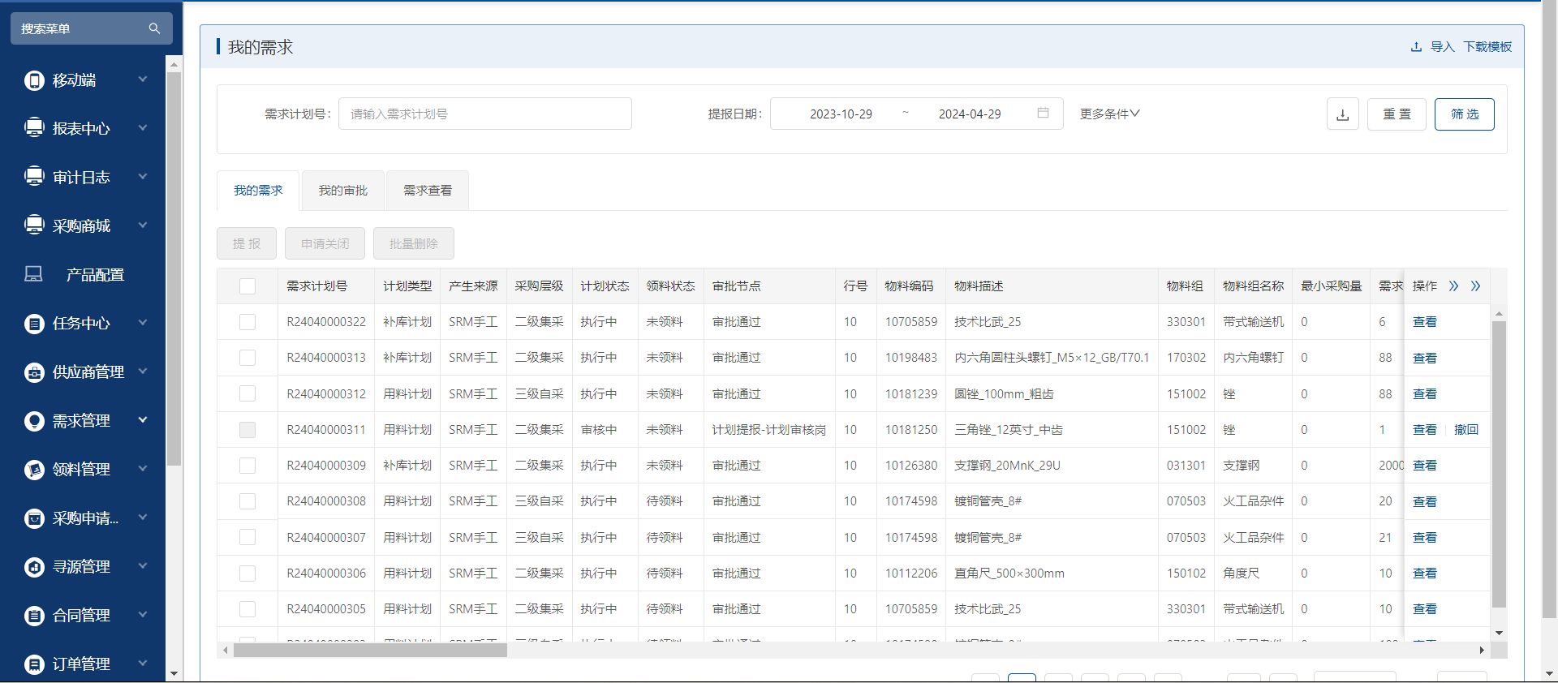Viewport: 1558px width, 683px height.
Task: Open the 报表中心 icon in the sidebar
Action: pyautogui.click(x=34, y=128)
